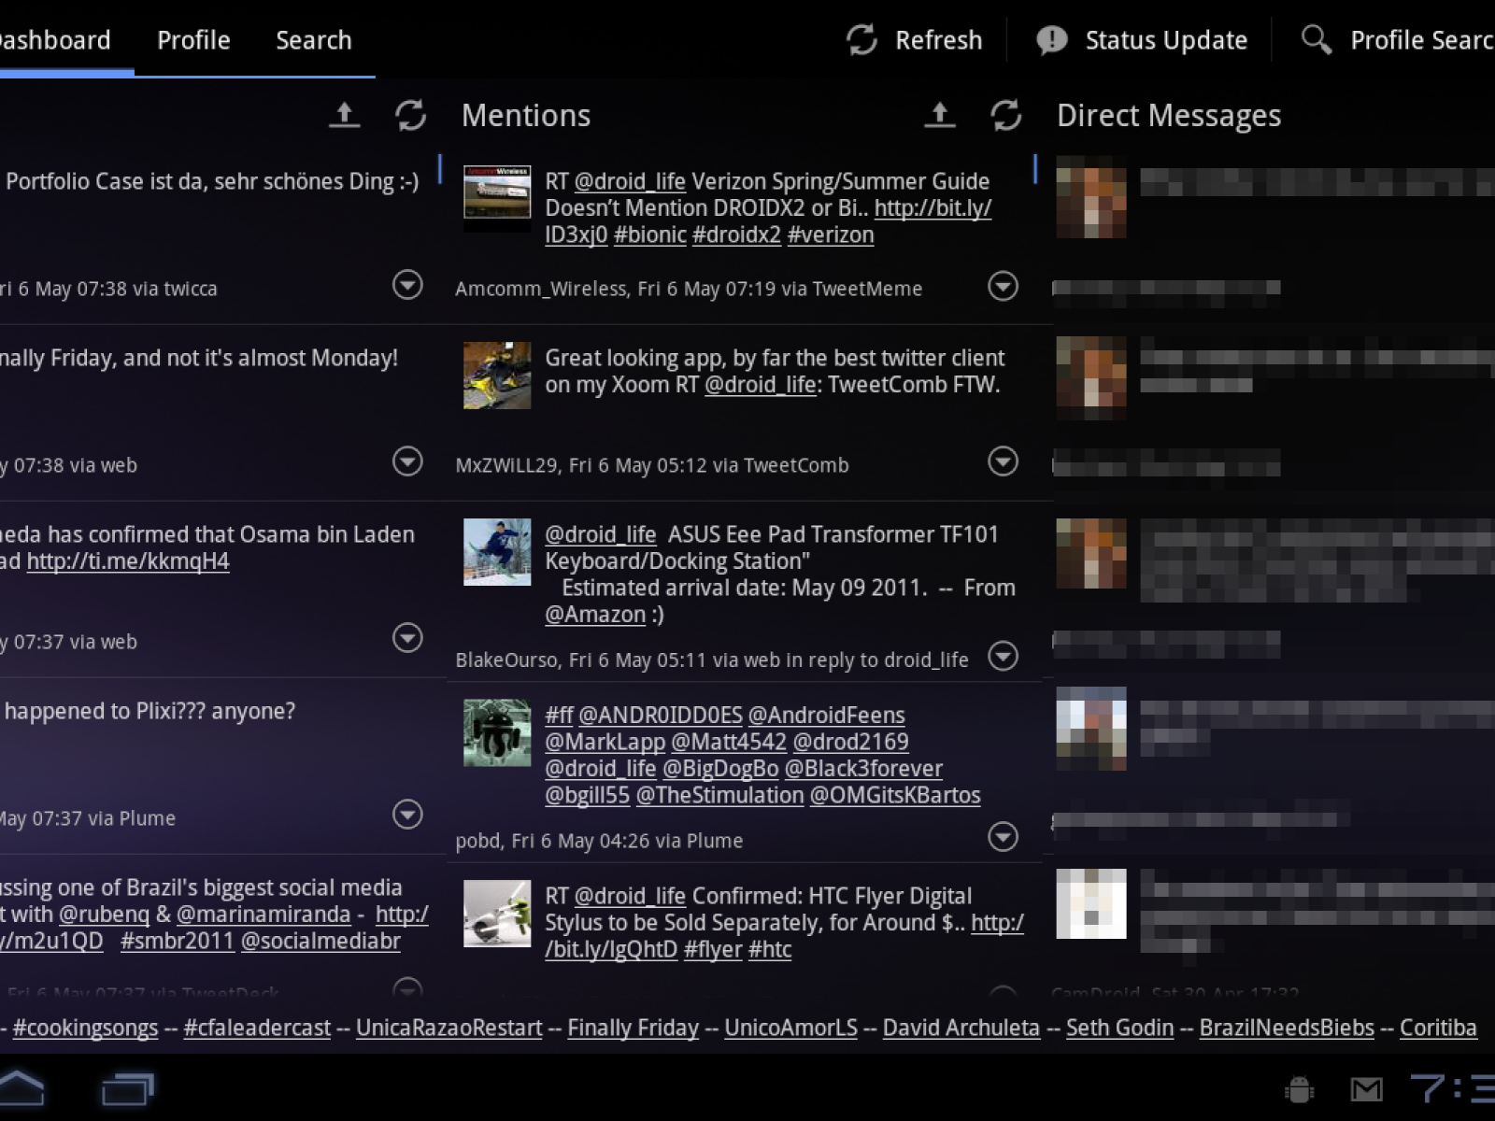Open the @BigDogBo mention link
This screenshot has height=1121, width=1495.
click(720, 769)
